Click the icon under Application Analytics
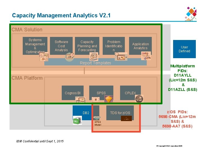 146,56
